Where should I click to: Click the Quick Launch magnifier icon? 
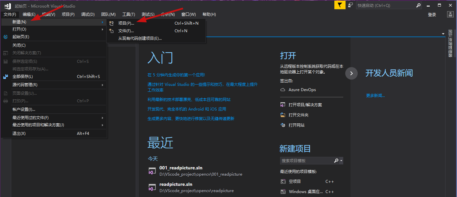coord(418,5)
